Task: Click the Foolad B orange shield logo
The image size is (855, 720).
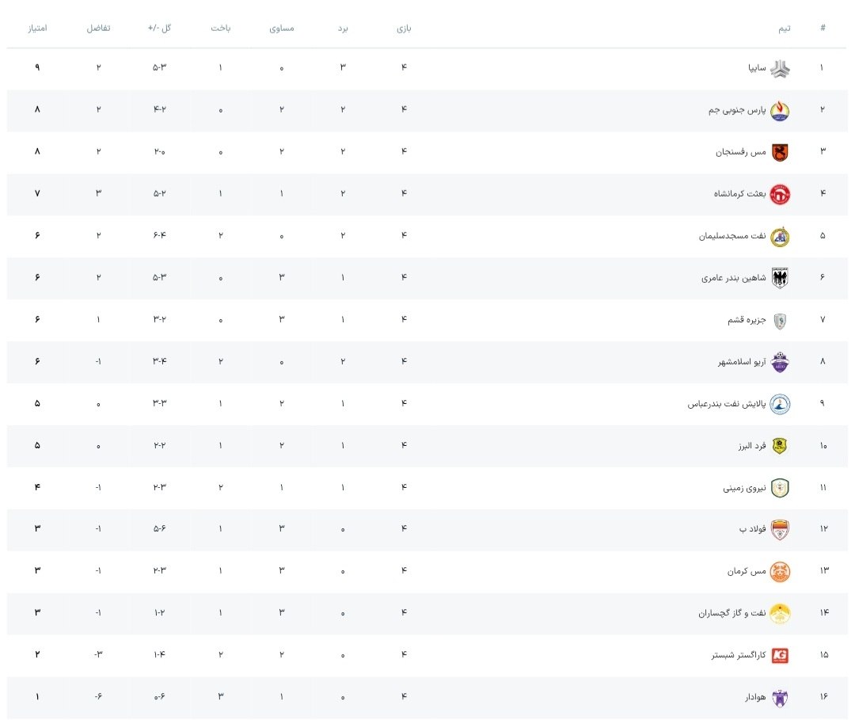Action: [780, 530]
